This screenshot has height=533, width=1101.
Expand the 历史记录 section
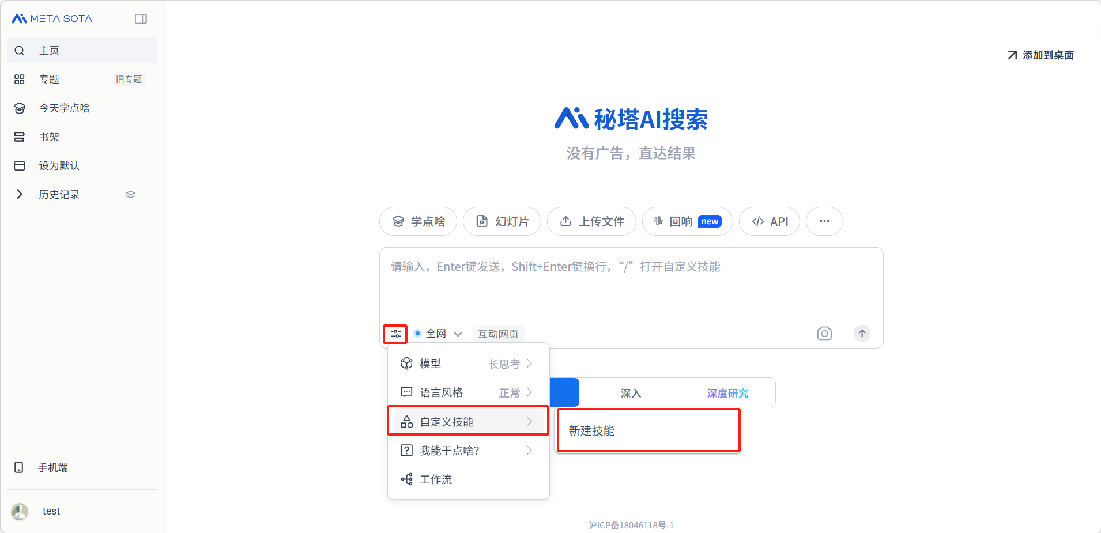click(20, 195)
